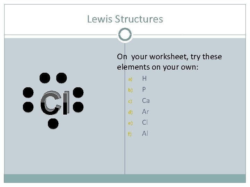
Task: Click the top-left dot above Cl
Action: tap(44, 78)
